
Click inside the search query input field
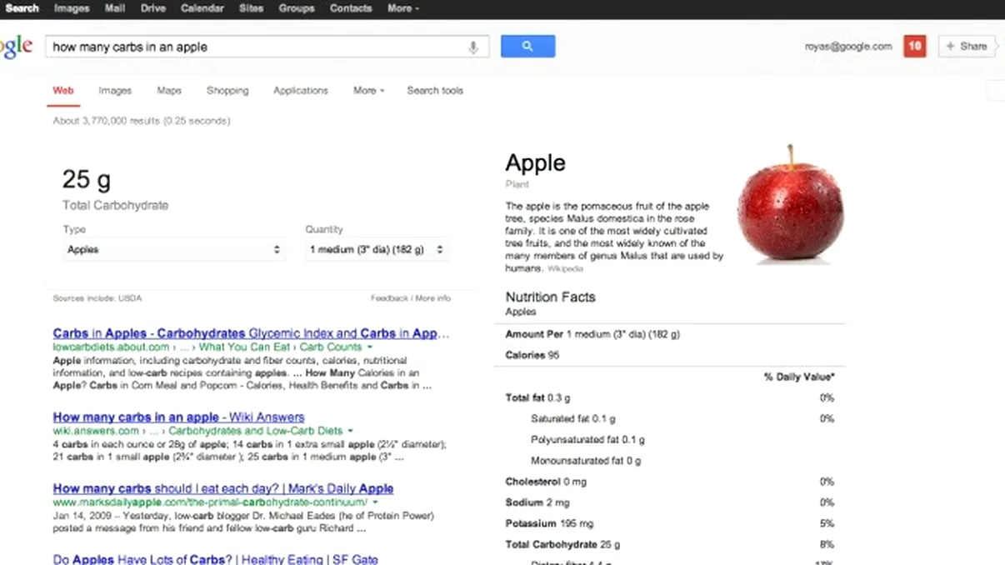pyautogui.click(x=250, y=47)
